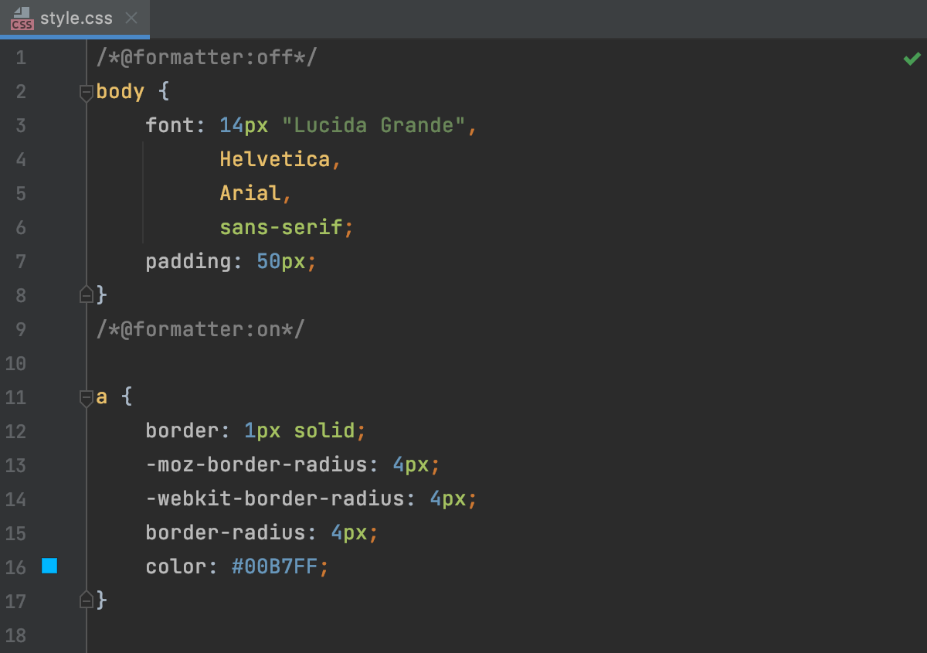
Task: Click line number 16 in the gutter
Action: pos(16,566)
